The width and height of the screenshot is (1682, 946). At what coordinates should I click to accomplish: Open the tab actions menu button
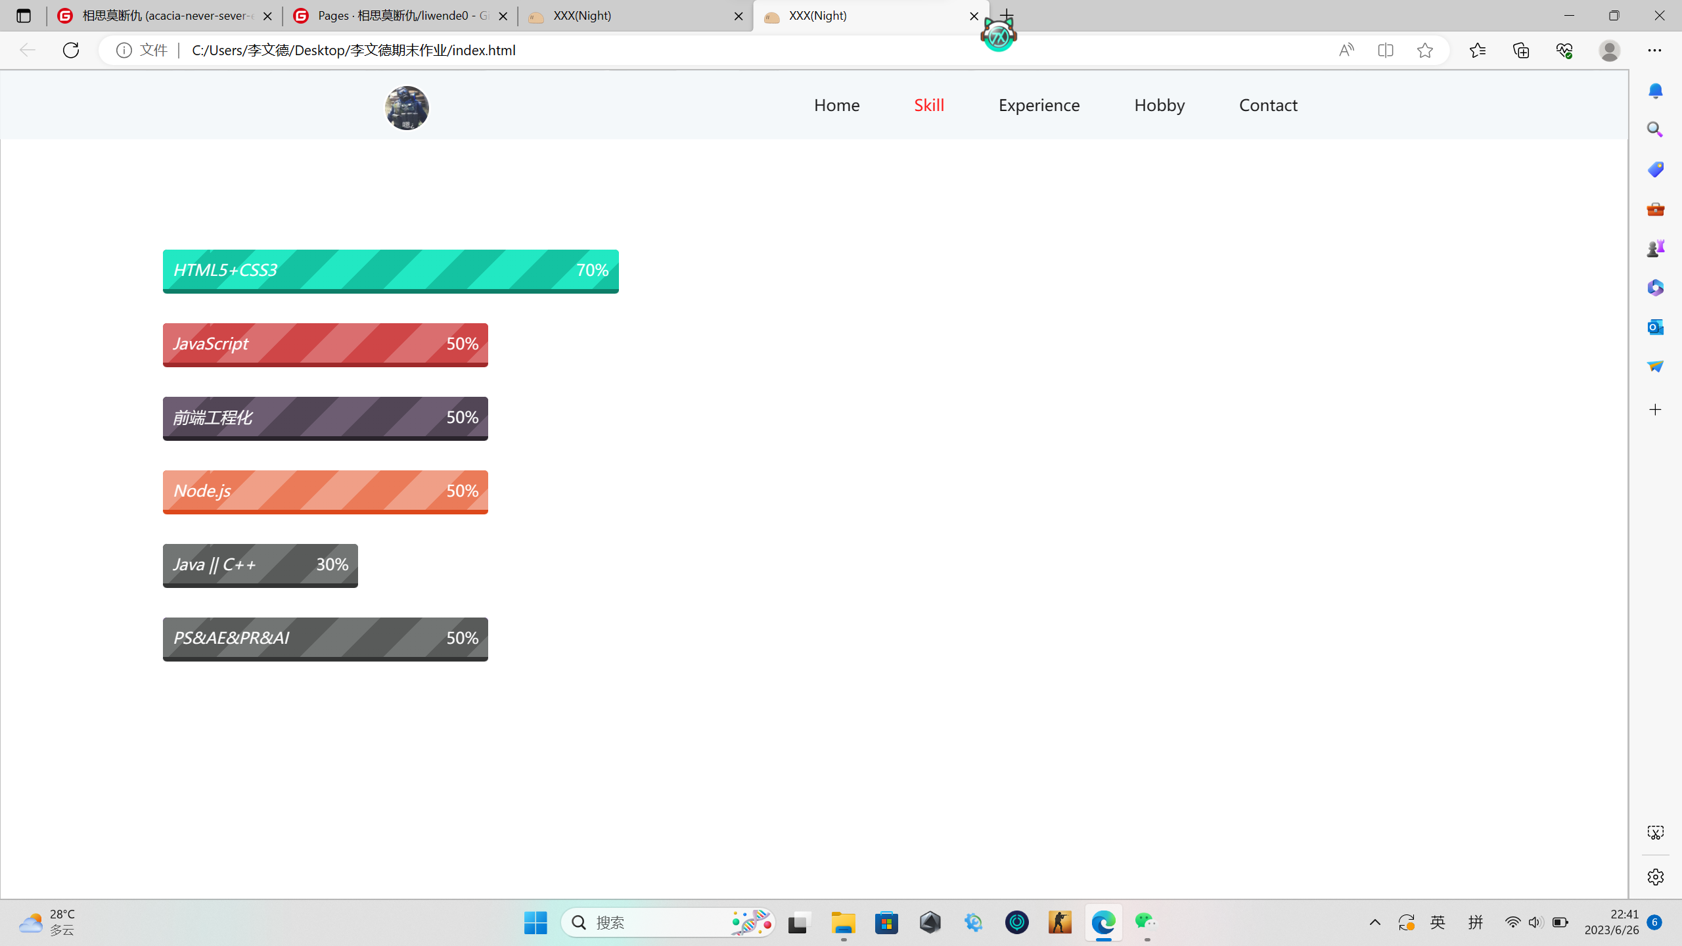click(24, 16)
